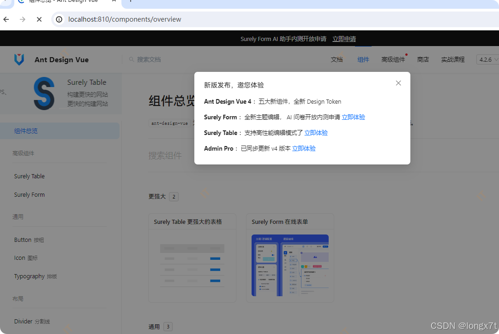Click the 高级组件 sidebar group heading
This screenshot has width=499, height=334.
(23, 153)
